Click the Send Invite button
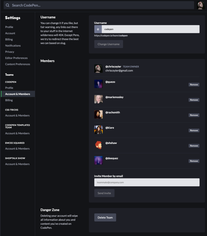The width and height of the screenshot is (207, 236). (x=104, y=193)
